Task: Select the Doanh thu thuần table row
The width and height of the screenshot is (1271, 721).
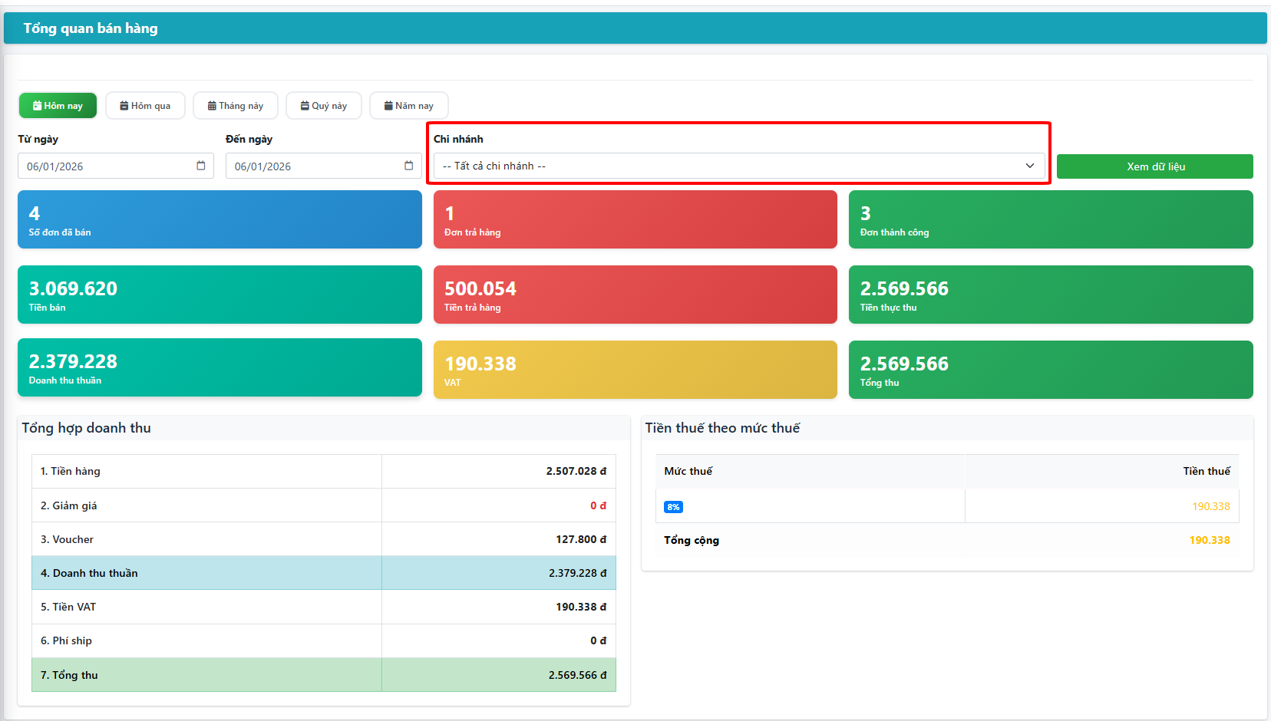Action: click(323, 573)
